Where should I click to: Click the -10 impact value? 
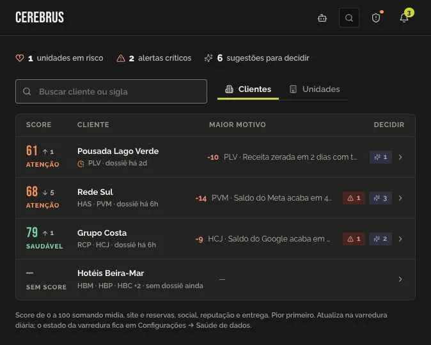[x=213, y=157]
